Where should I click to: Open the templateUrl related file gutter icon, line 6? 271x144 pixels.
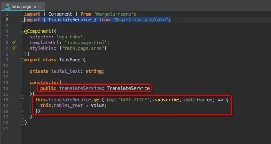click(x=14, y=42)
